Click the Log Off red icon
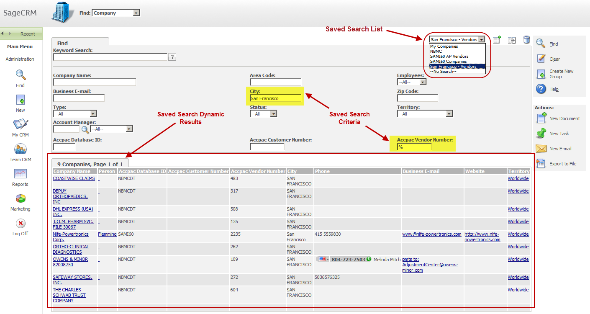Screen dimensions: 590x314 (x=21, y=223)
